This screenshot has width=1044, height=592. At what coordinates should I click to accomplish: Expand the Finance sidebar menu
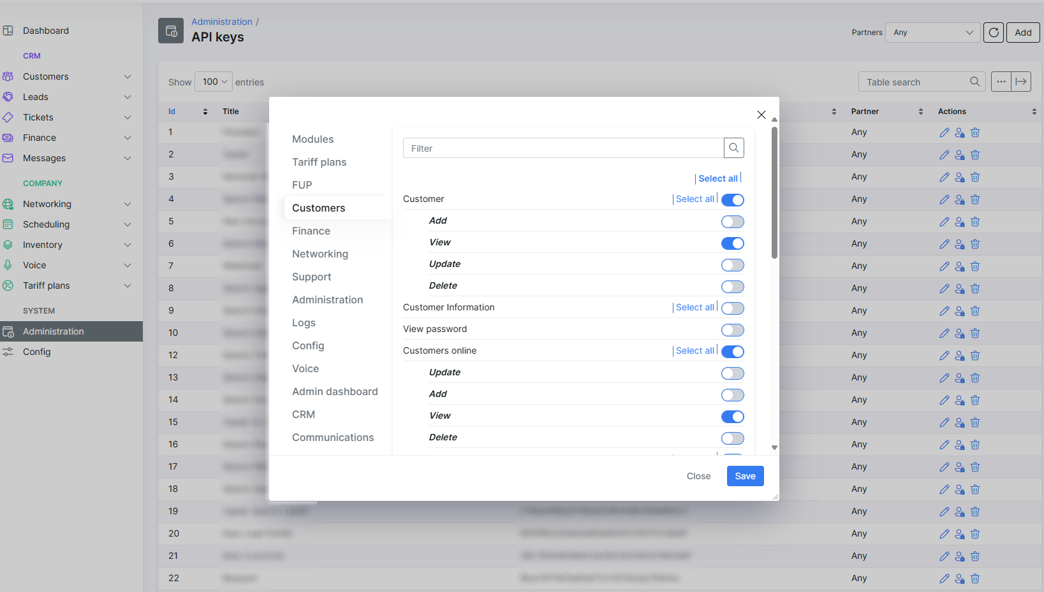[128, 138]
